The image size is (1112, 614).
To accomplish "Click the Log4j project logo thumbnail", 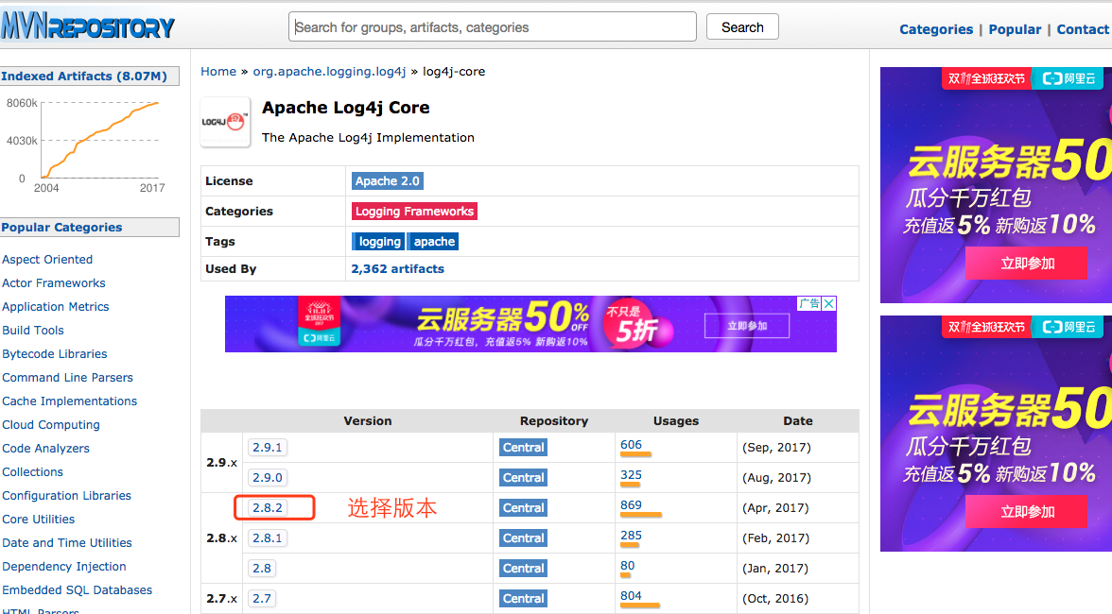I will (225, 122).
